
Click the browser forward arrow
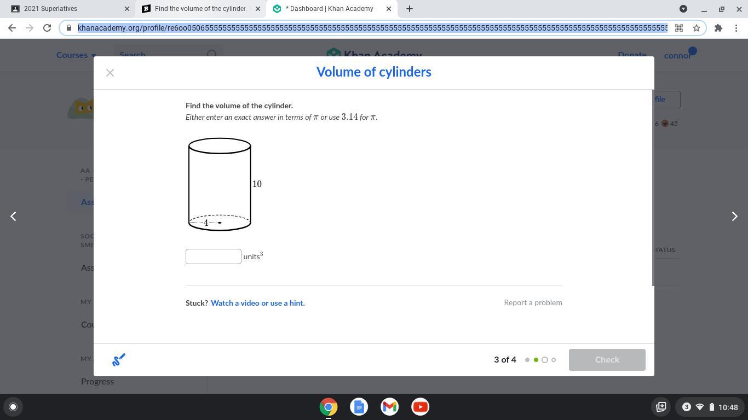point(30,28)
